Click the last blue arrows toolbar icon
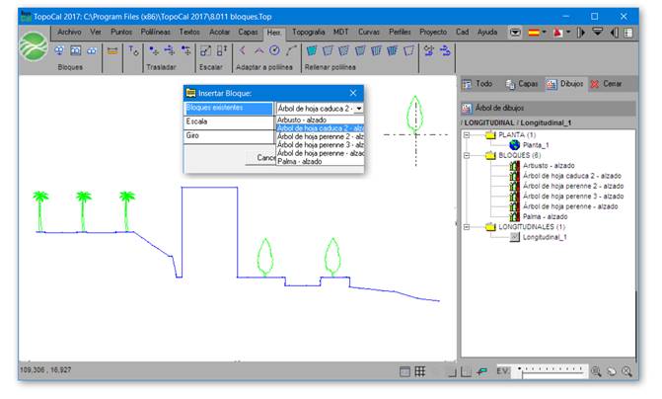The width and height of the screenshot is (662, 399). click(x=445, y=50)
